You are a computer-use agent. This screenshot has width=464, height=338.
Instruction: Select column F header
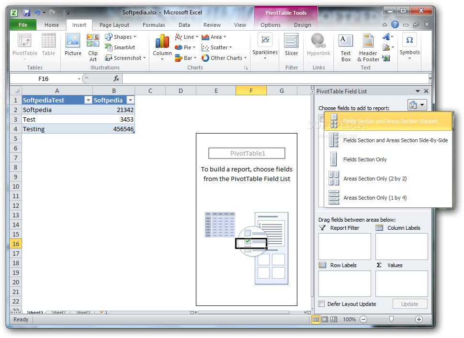point(251,90)
